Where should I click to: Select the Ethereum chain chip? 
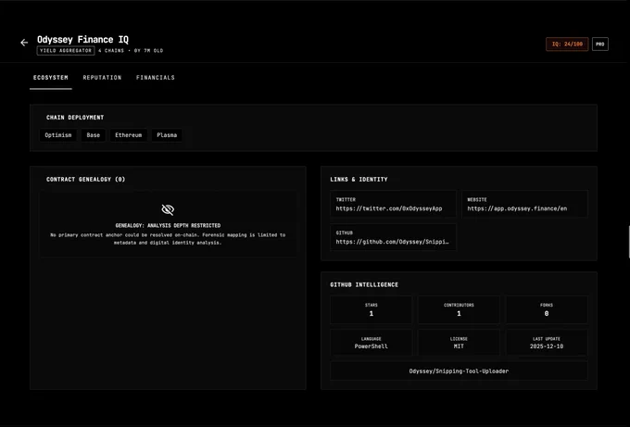coord(129,135)
